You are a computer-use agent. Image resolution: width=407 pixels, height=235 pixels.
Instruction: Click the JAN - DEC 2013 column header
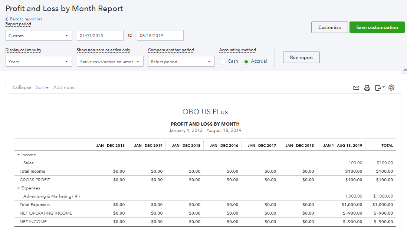(110, 146)
